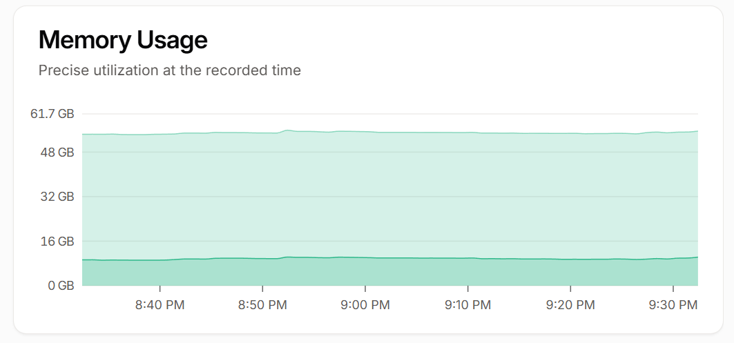Click the 9:20 PM time label
Image resolution: width=734 pixels, height=343 pixels.
(x=570, y=304)
